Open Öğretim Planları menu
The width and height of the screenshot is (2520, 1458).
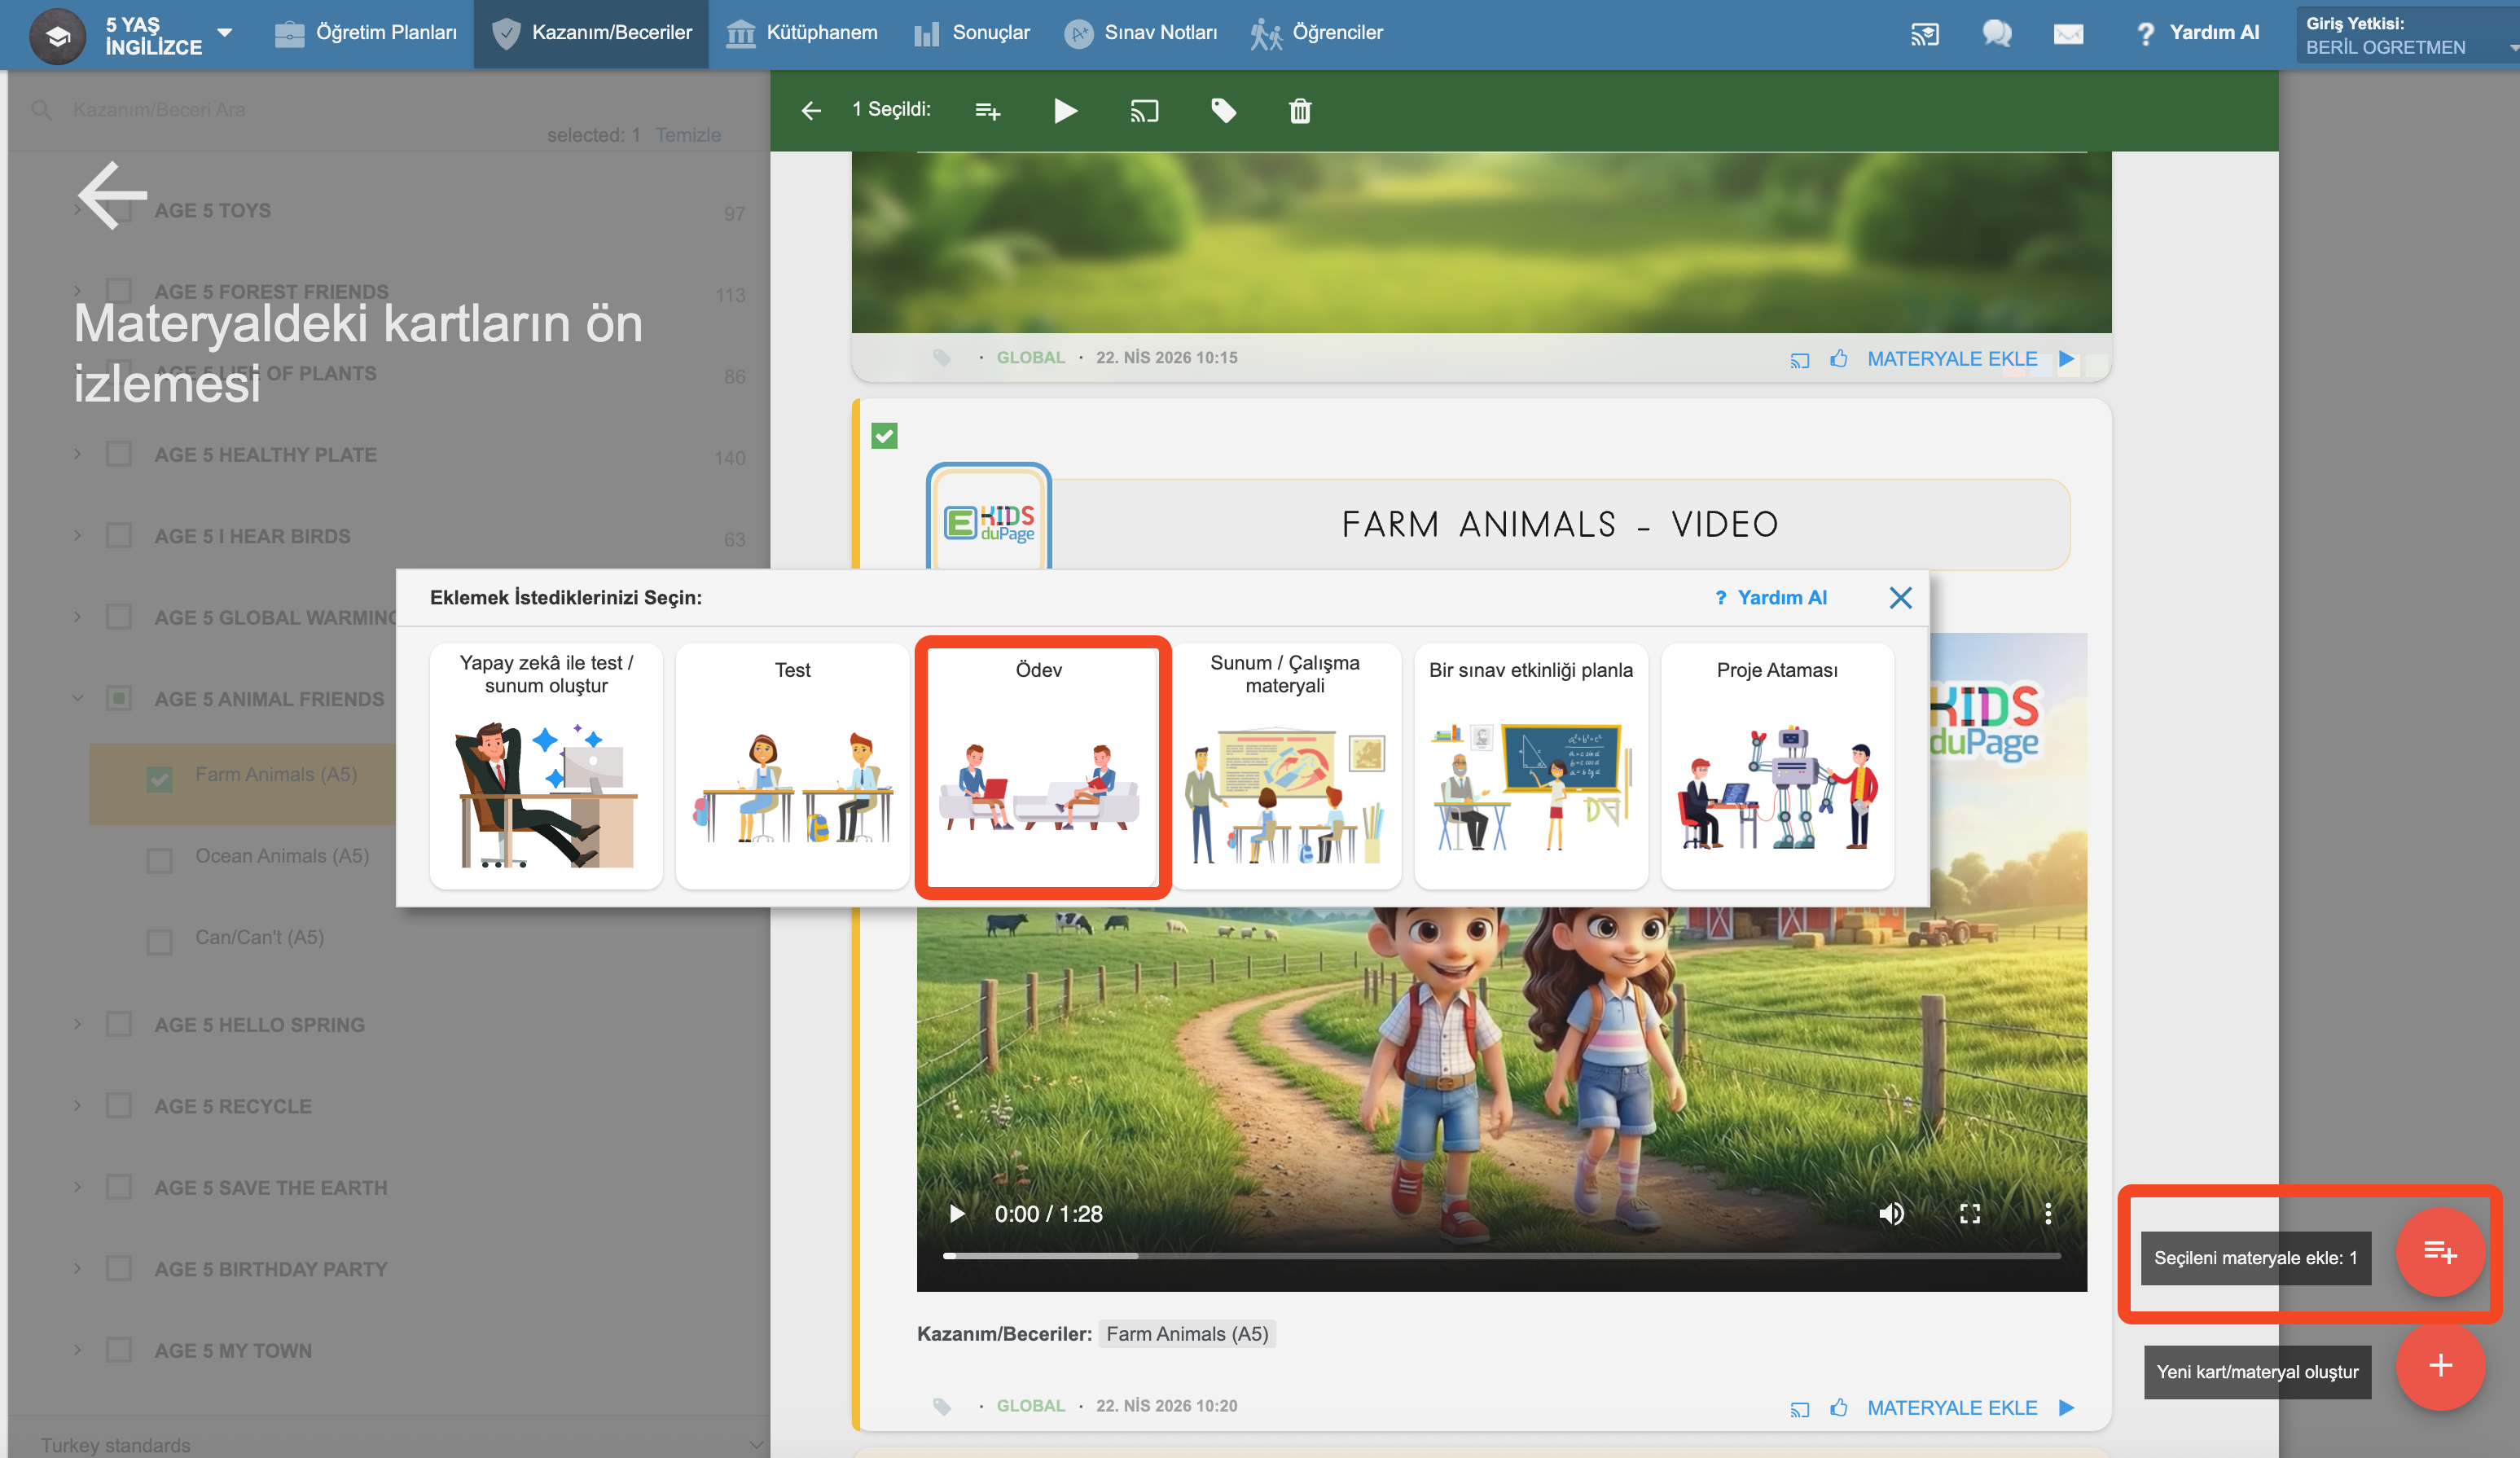click(x=366, y=33)
